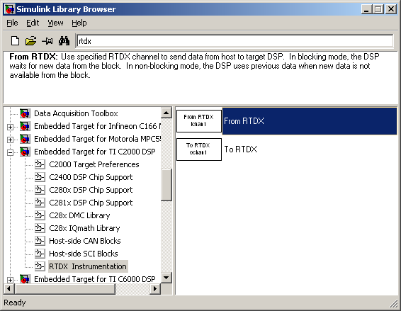Viewport: 401px width, 311px height.
Task: Click the Host-side CAN Blocks icon
Action: pyautogui.click(x=40, y=241)
